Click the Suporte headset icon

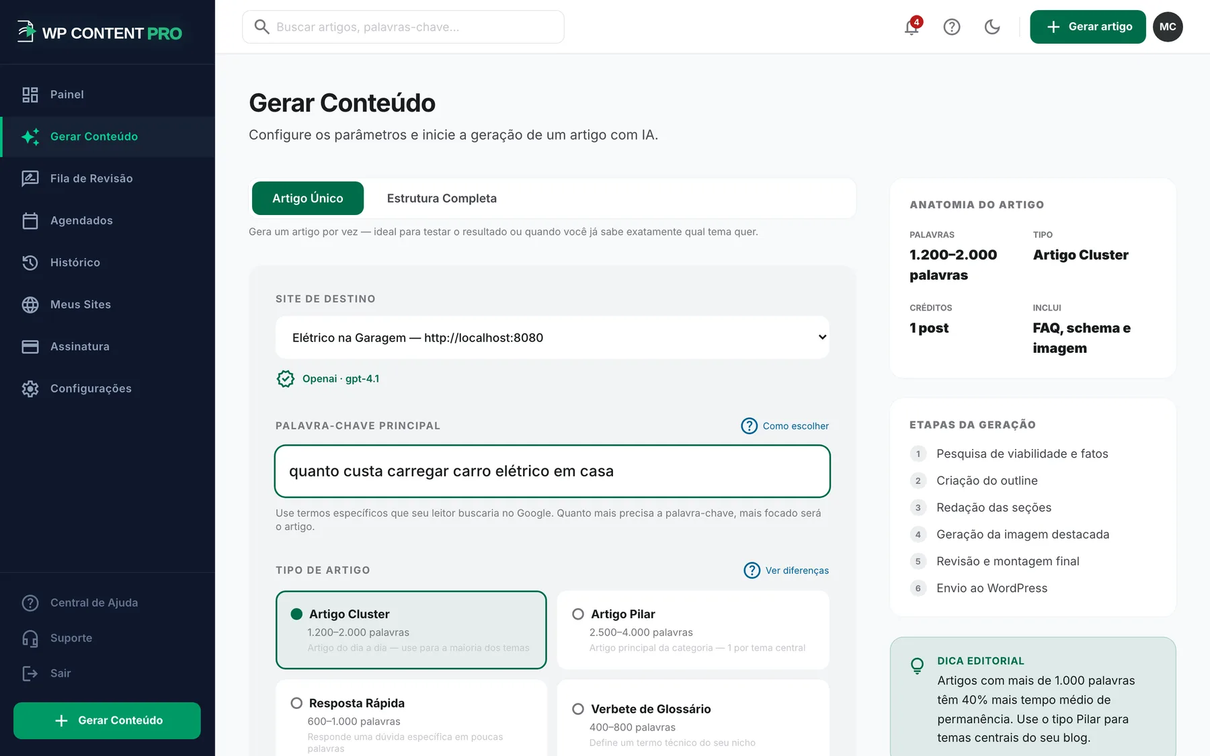[30, 638]
